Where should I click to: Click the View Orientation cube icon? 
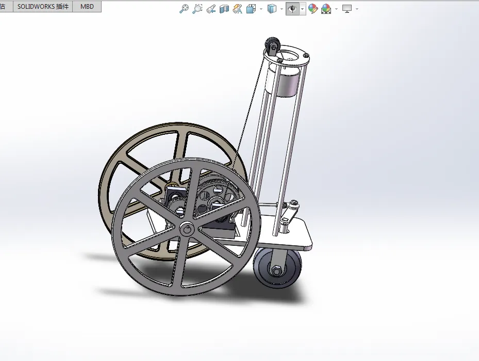[251, 9]
